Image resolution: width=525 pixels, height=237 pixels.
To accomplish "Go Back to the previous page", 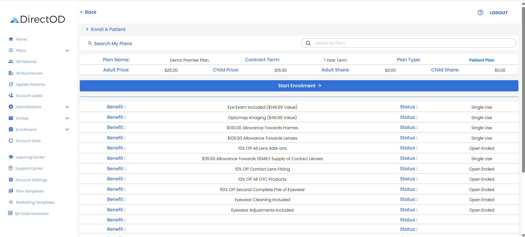I will pos(88,12).
